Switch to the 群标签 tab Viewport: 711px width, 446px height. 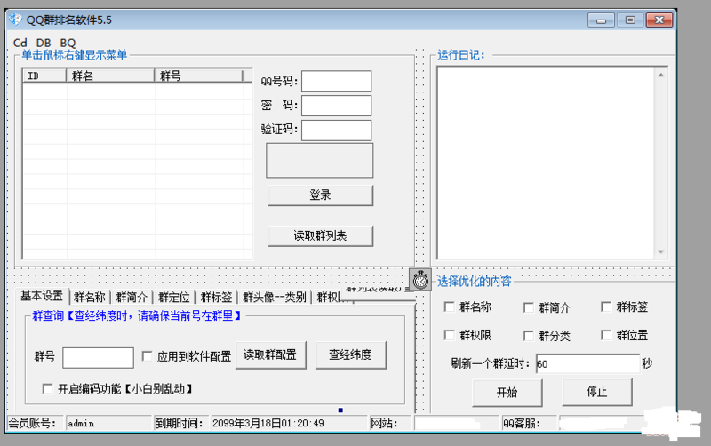click(x=216, y=298)
